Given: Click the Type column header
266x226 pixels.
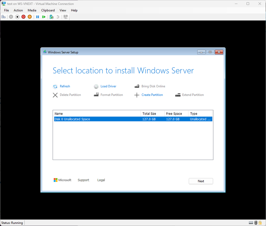Looking at the screenshot, I should tap(200, 114).
